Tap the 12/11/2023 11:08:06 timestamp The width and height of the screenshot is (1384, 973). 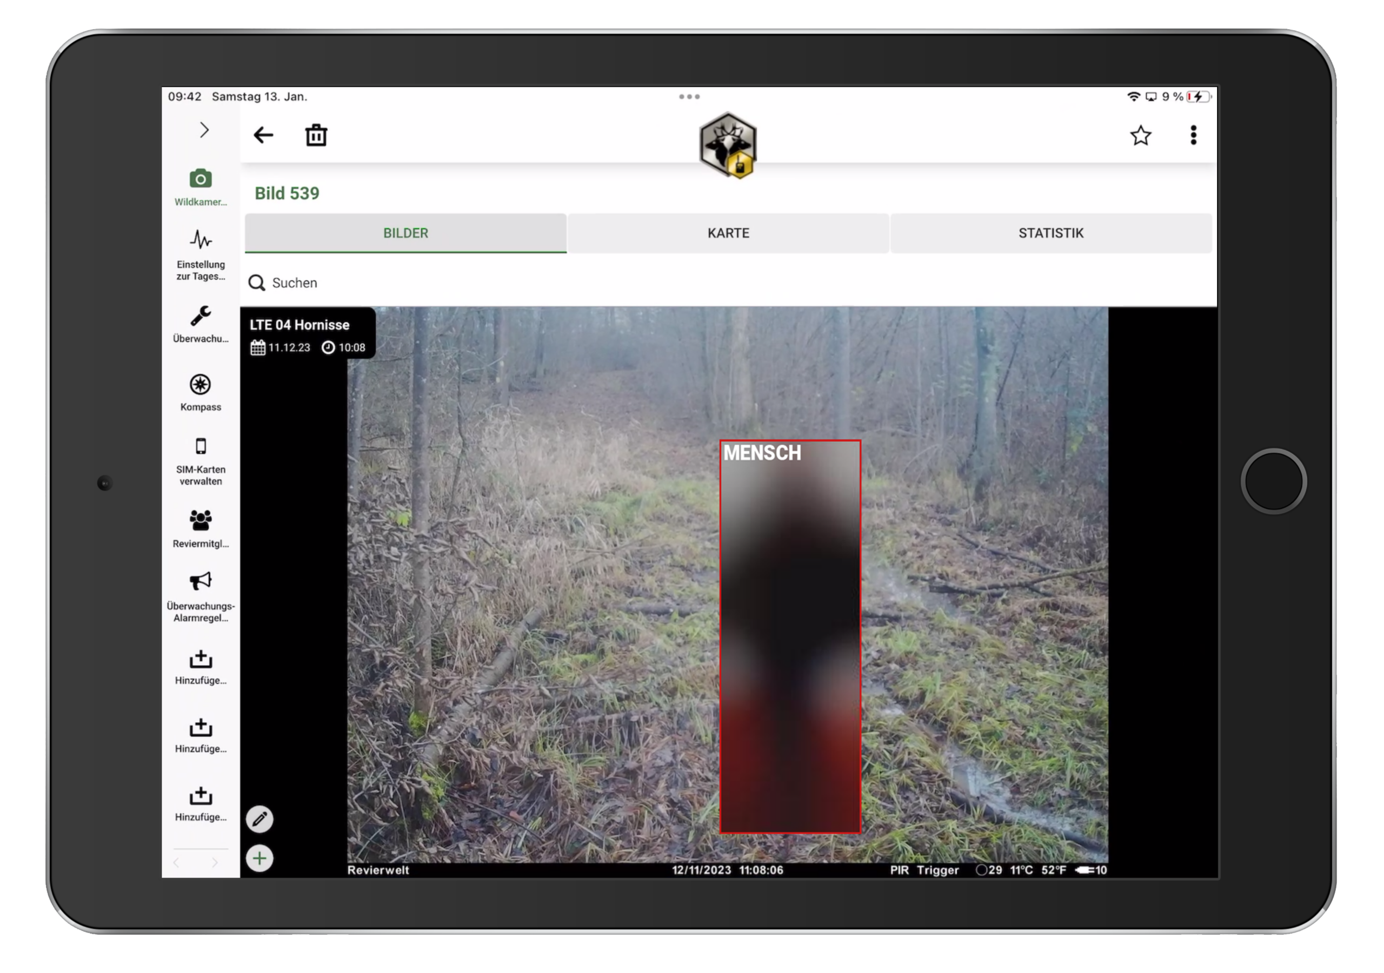pyautogui.click(x=728, y=870)
